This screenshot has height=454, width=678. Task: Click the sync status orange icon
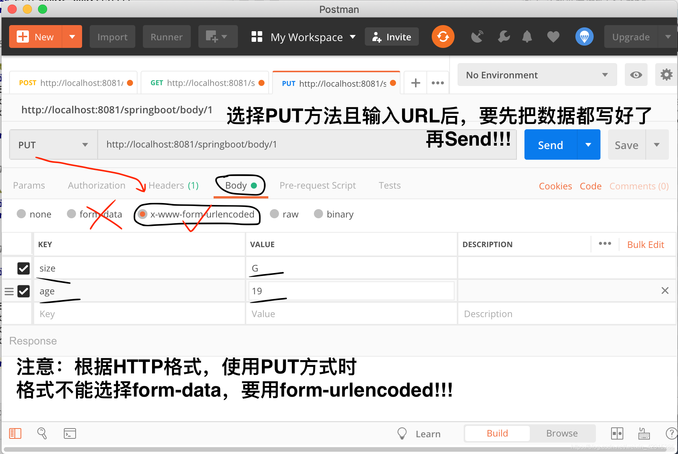(443, 37)
